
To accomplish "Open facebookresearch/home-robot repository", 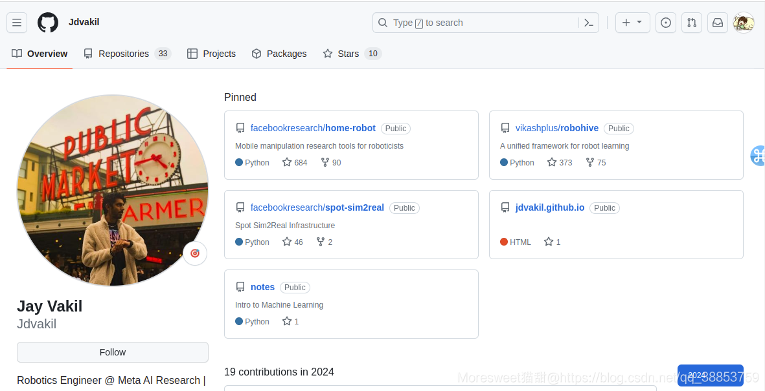I will 313,128.
